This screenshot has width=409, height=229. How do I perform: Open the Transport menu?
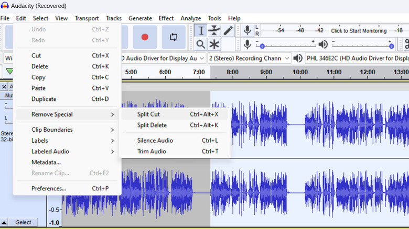coord(87,18)
